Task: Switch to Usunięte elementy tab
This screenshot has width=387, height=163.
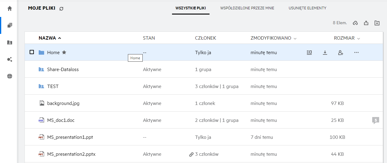Action: [307, 8]
